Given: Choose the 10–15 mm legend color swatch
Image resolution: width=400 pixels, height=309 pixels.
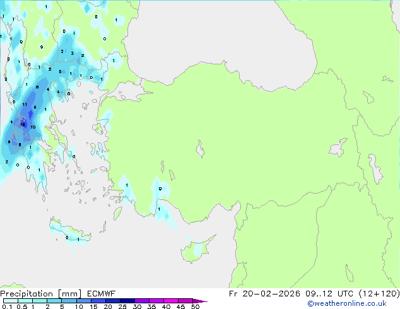Looking at the screenshot, I should click(x=84, y=301).
